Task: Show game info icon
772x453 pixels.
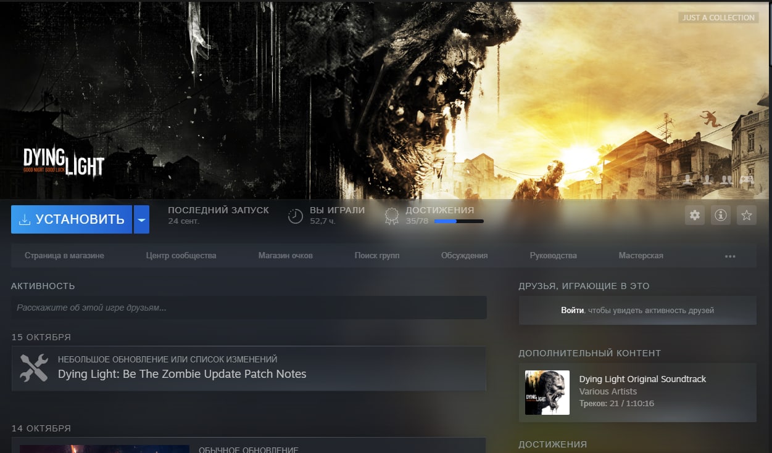Action: pyautogui.click(x=721, y=215)
